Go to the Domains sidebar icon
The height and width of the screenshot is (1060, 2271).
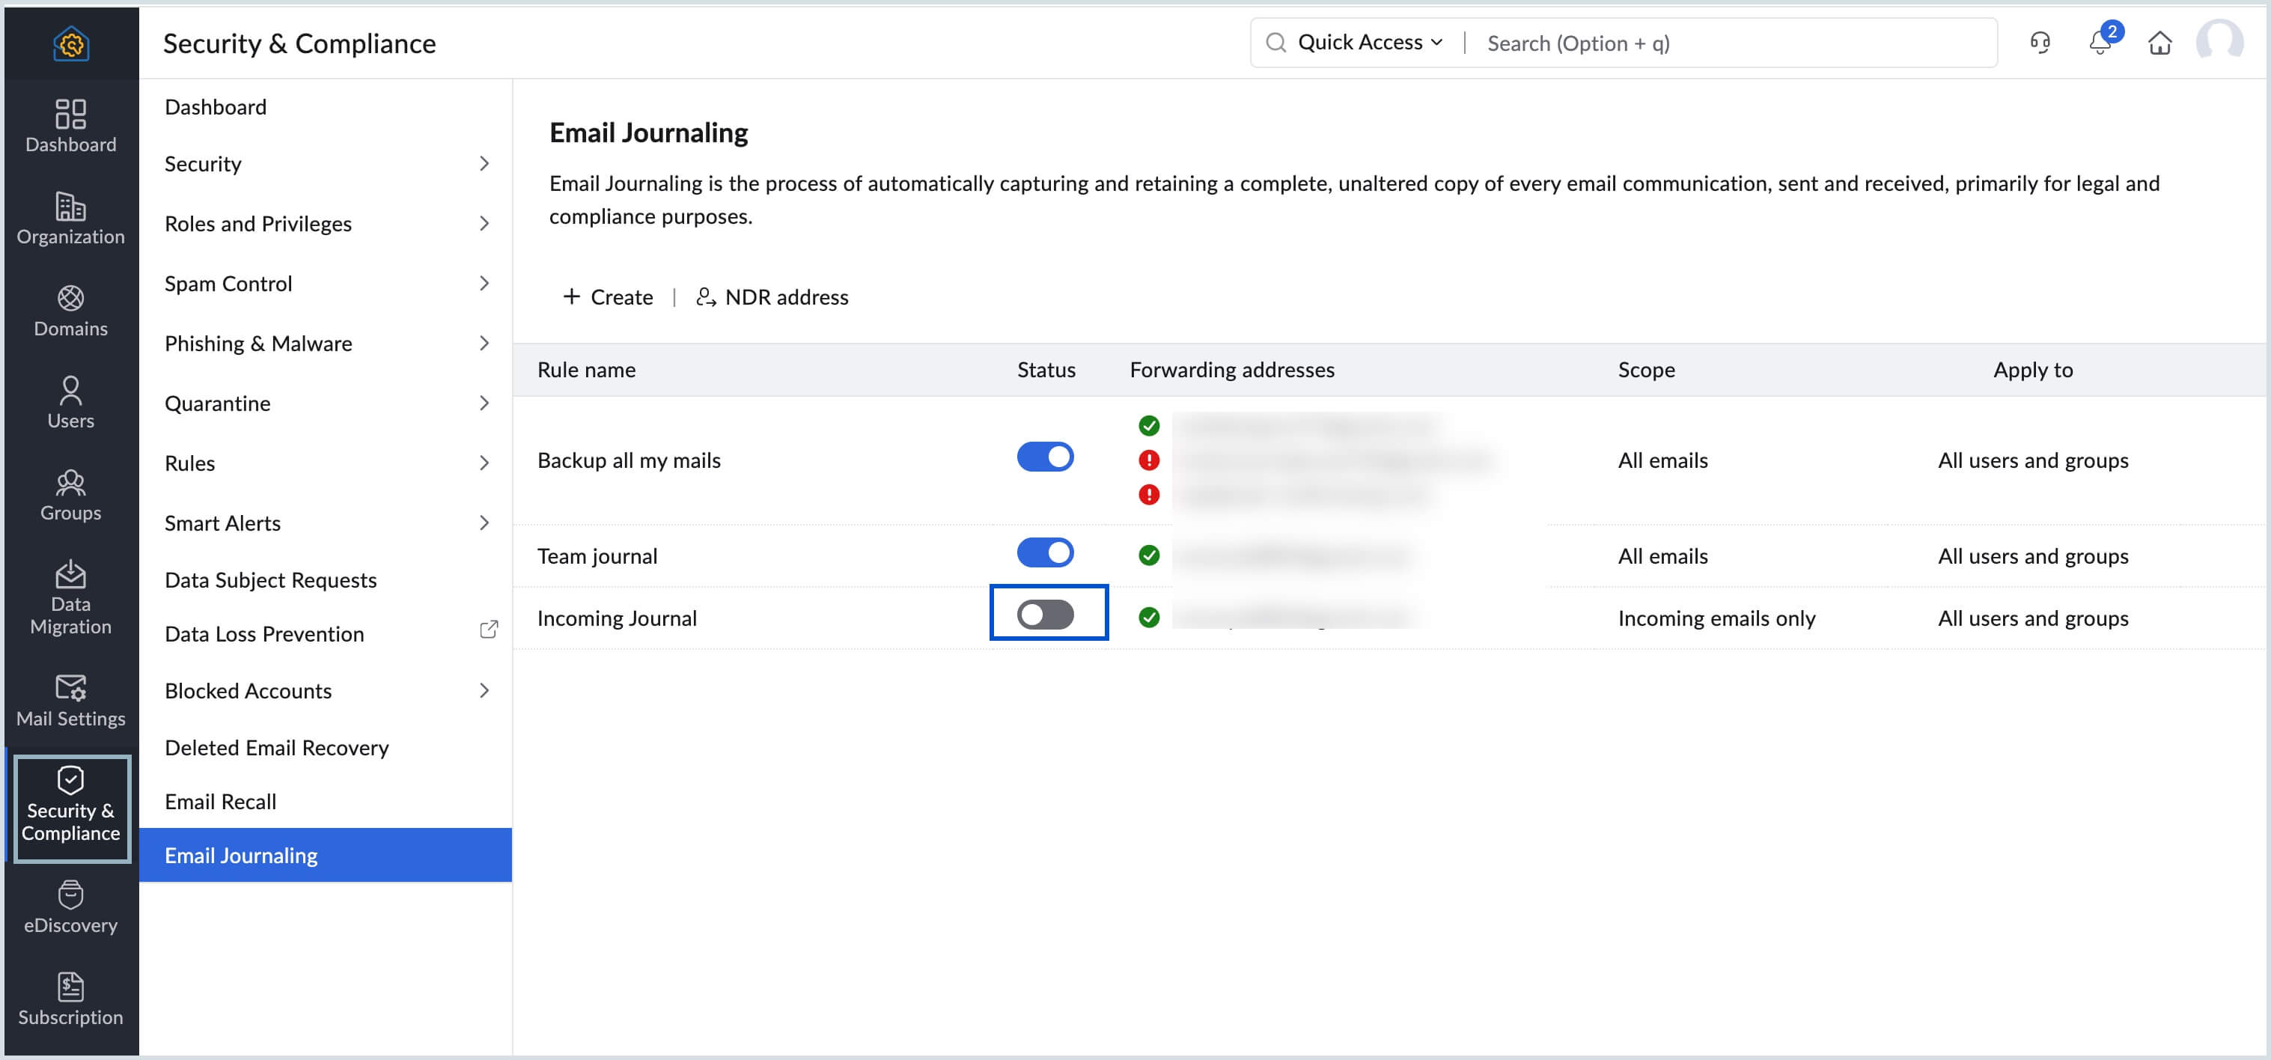(x=70, y=311)
